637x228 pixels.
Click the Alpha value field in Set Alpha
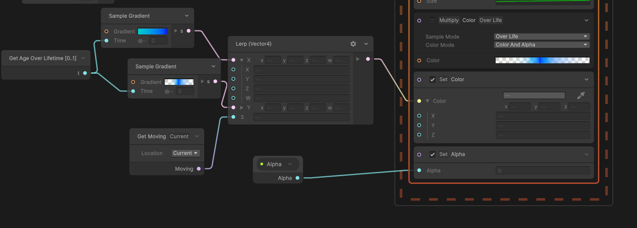(x=543, y=171)
